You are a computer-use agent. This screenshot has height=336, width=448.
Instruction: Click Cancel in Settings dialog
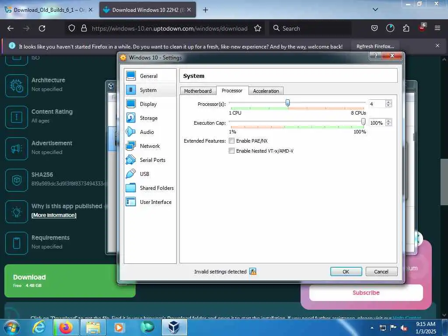pyautogui.click(x=381, y=271)
